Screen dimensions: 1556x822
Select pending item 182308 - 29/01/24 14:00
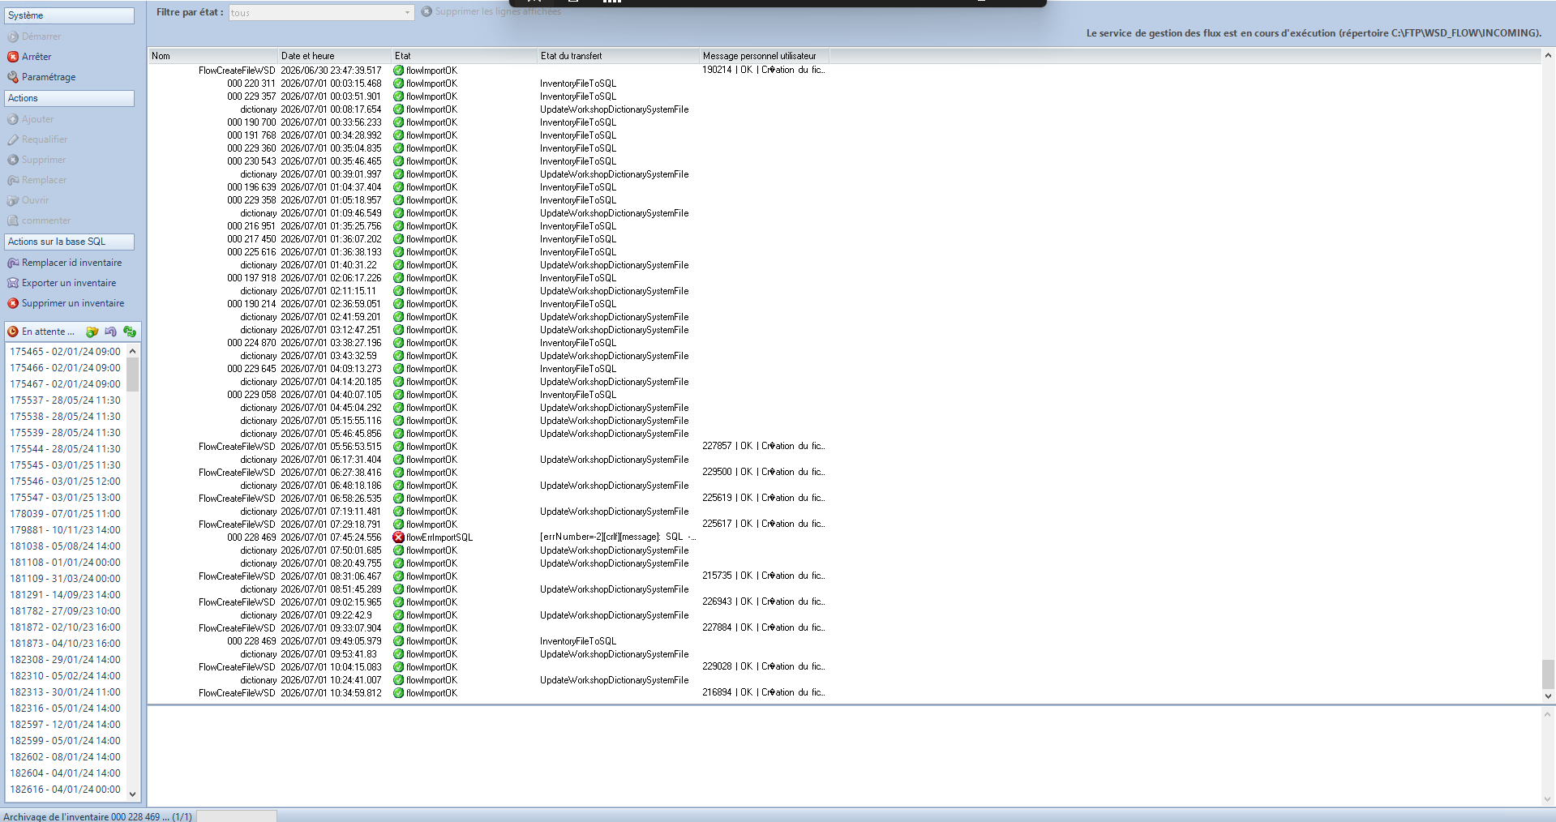pos(66,660)
